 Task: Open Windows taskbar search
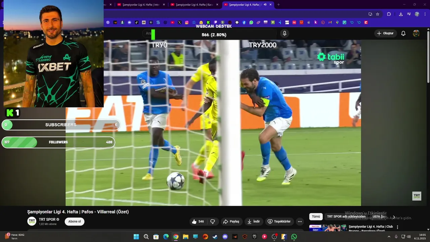click(146, 237)
